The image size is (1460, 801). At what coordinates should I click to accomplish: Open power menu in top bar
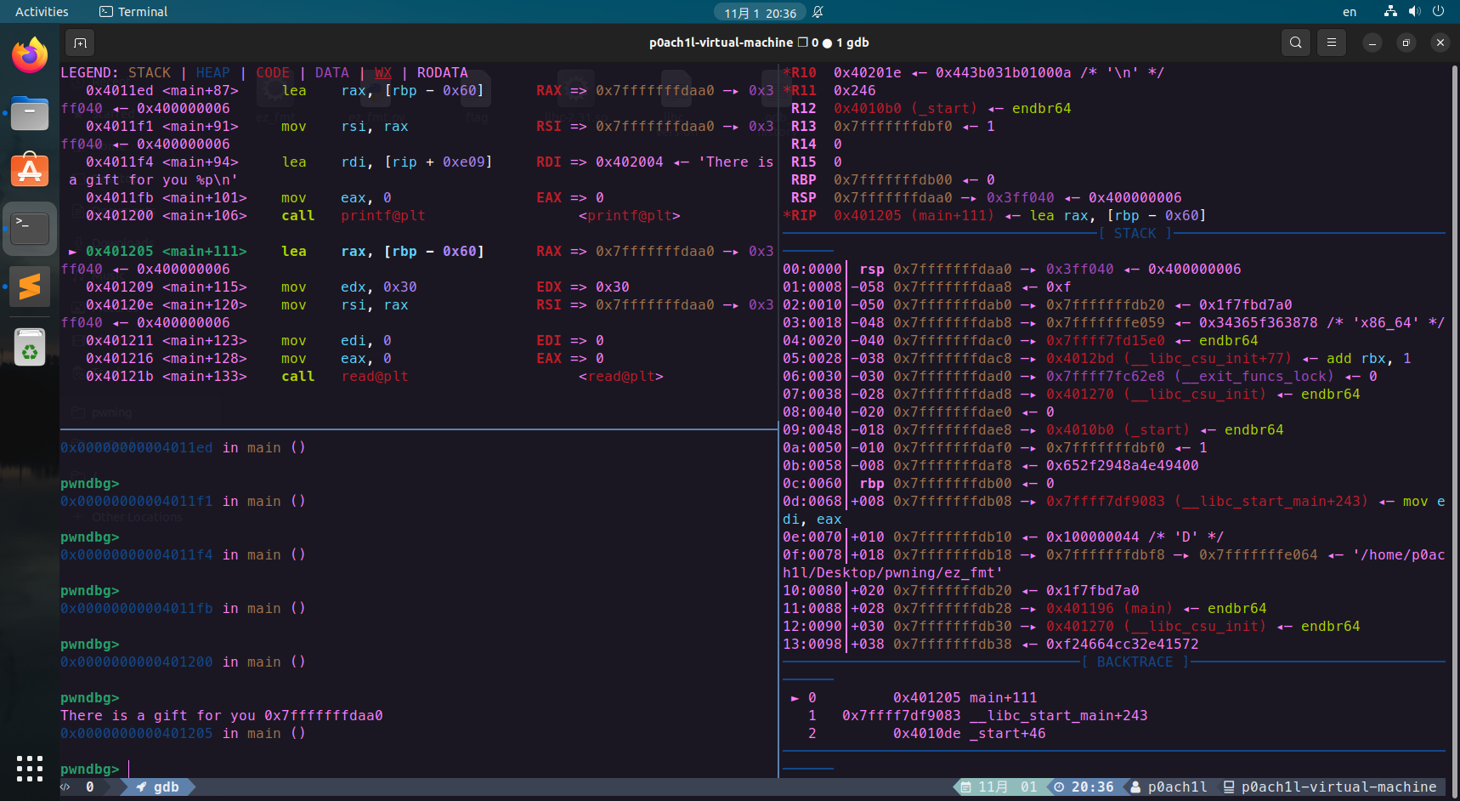[x=1438, y=12]
